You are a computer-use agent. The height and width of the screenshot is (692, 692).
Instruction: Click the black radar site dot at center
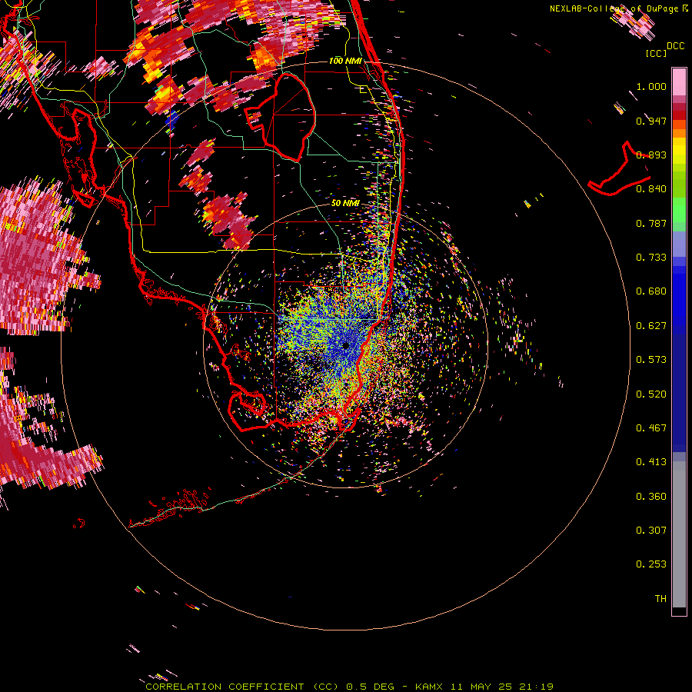(x=345, y=345)
